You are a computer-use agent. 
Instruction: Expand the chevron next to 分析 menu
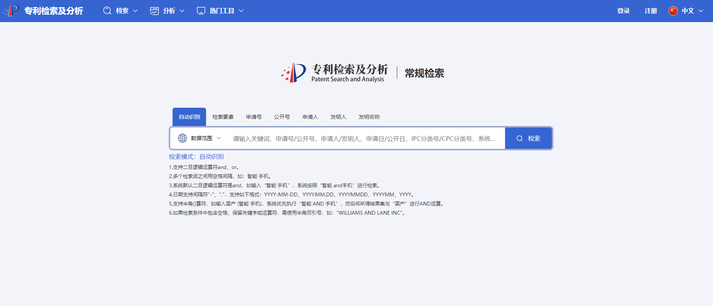[182, 11]
